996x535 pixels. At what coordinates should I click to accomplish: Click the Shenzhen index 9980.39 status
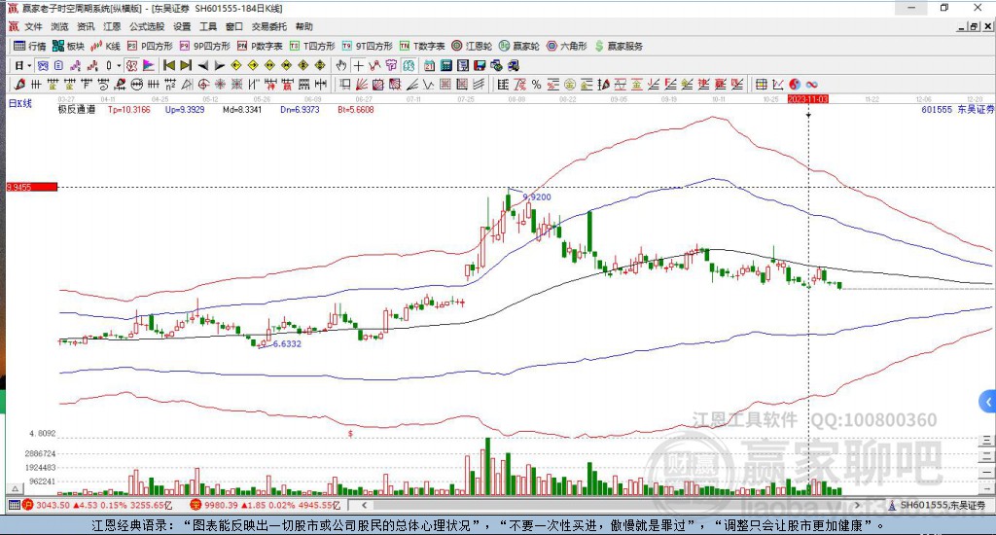[x=266, y=505]
